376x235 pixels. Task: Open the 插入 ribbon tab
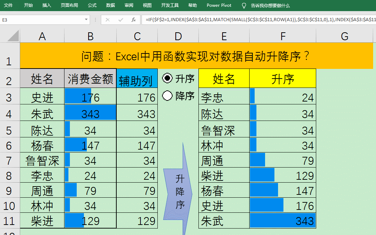pos(46,5)
